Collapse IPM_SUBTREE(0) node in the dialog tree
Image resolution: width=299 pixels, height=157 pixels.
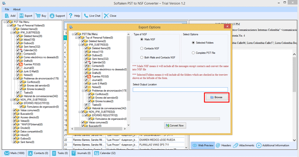(x=79, y=45)
